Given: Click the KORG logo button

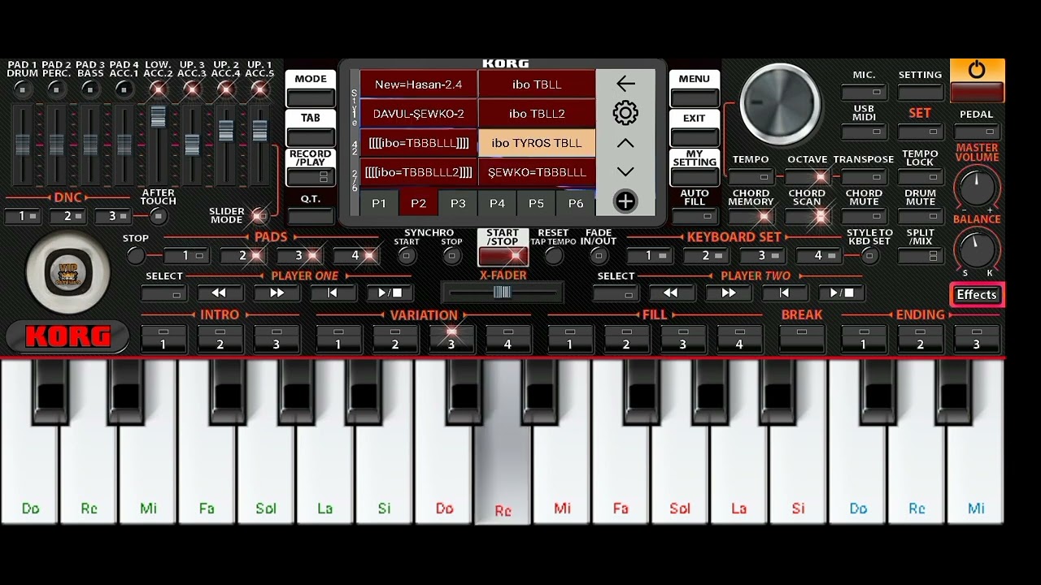Looking at the screenshot, I should (68, 336).
